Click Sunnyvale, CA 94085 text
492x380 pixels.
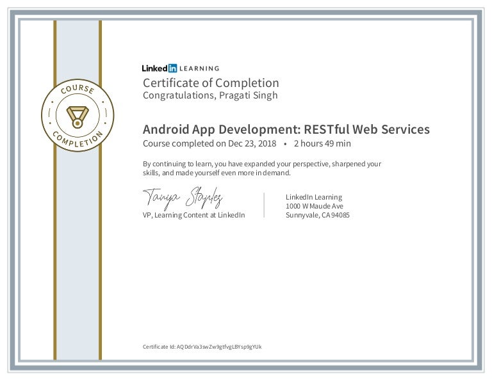pos(317,216)
